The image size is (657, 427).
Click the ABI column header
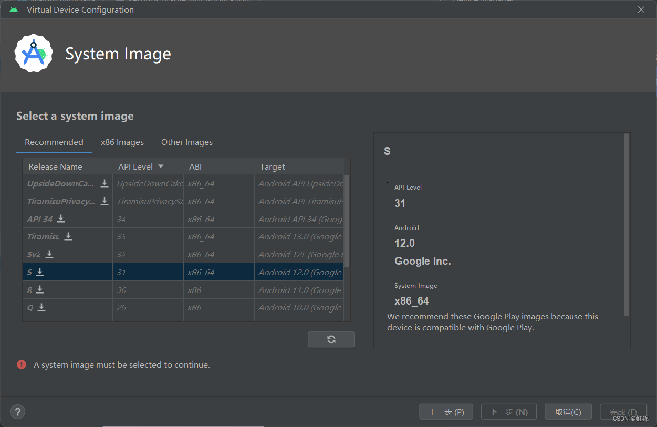point(195,166)
